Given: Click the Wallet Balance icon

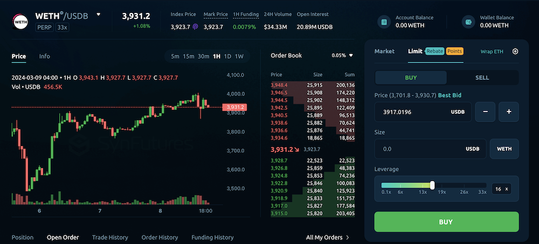Looking at the screenshot, I should [468, 22].
